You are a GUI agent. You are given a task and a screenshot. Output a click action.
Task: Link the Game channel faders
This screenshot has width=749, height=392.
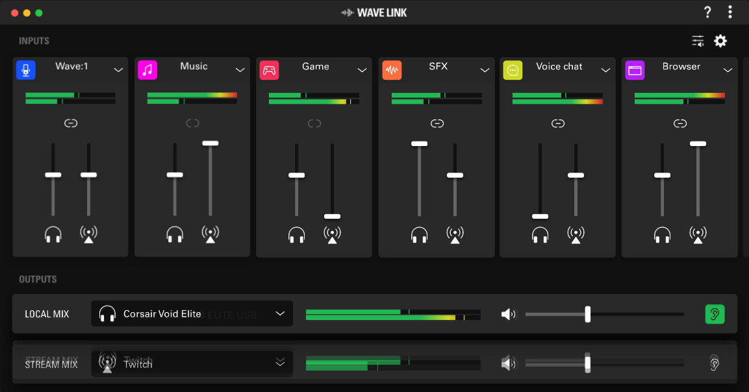[314, 124]
